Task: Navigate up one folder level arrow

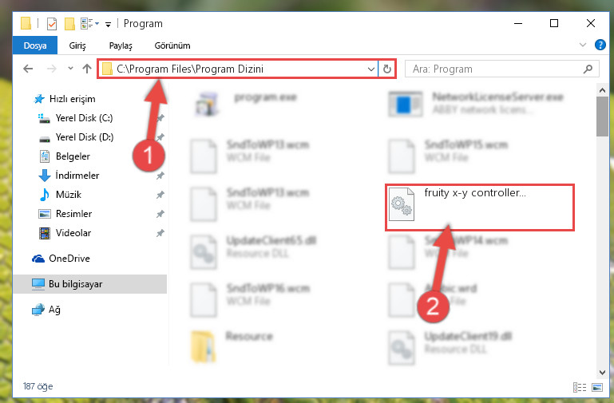Action: (x=87, y=69)
